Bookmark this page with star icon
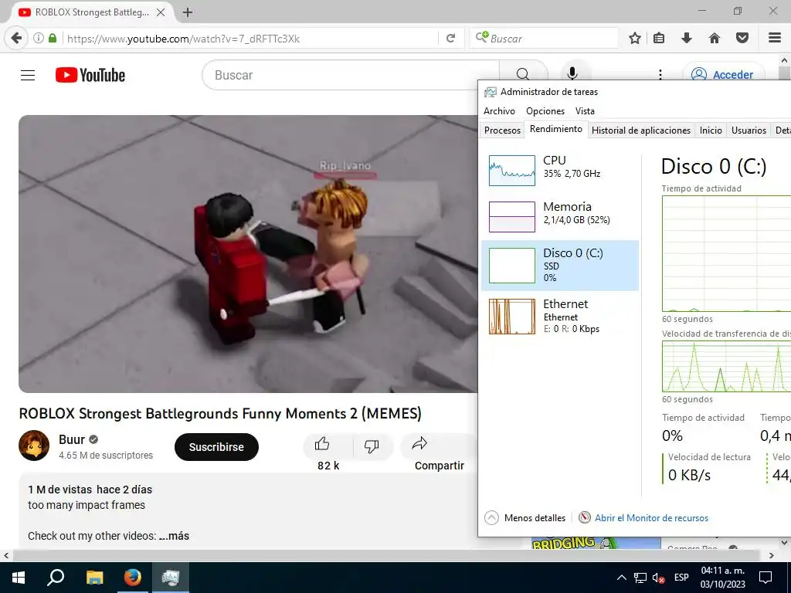This screenshot has height=593, width=791. [635, 38]
